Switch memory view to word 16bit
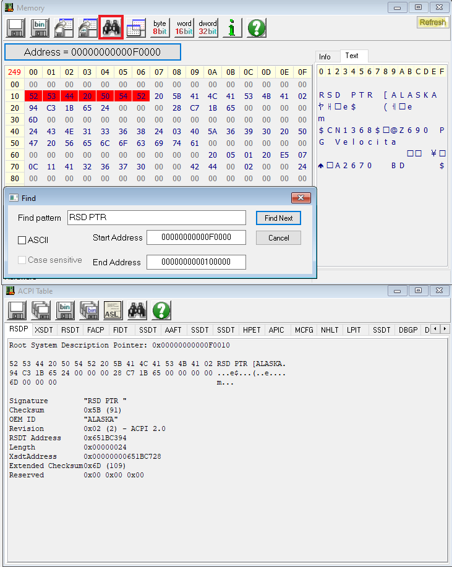The image size is (452, 567). tap(184, 28)
